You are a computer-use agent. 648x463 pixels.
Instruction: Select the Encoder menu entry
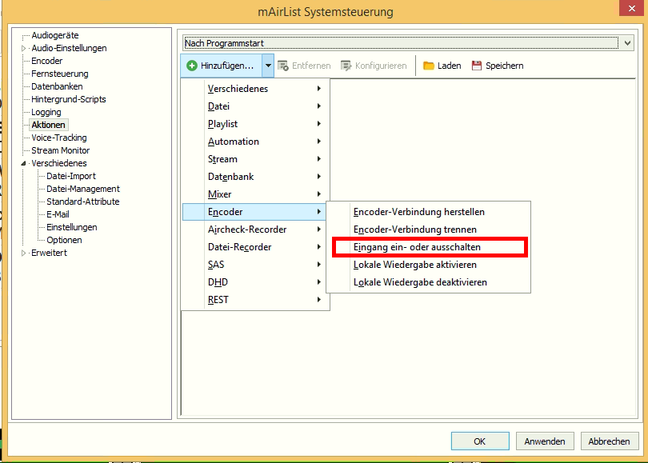pos(256,212)
